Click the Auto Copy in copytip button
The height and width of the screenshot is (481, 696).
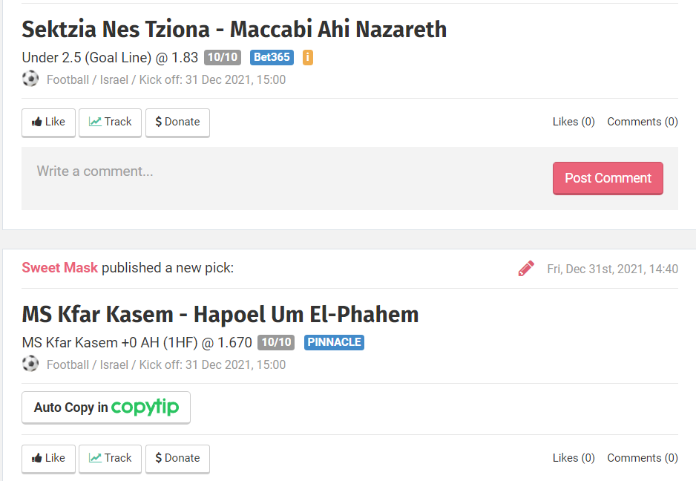(x=106, y=408)
